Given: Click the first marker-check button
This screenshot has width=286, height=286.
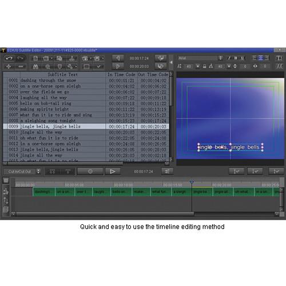Looking at the screenshot, I should pos(236,172).
